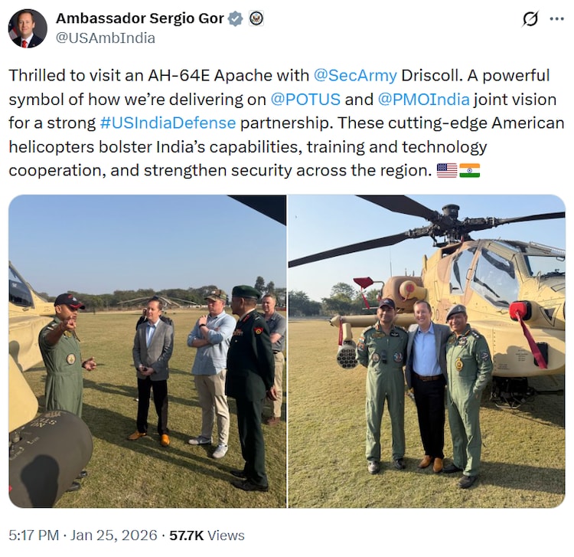Click the Ambassador Sergio Gor display name
Screen dimensions: 574x557
click(x=140, y=18)
